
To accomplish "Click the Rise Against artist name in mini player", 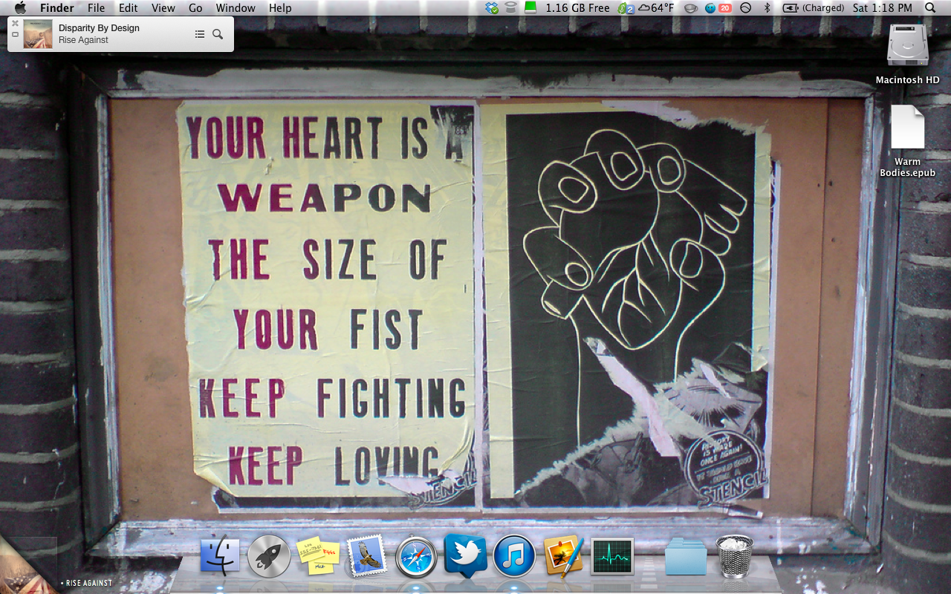I will click(x=83, y=40).
